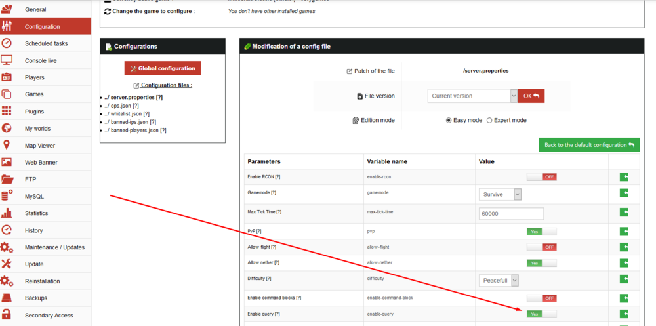This screenshot has width=656, height=326.
Task: Toggle the Enable query switch
Action: click(x=541, y=314)
